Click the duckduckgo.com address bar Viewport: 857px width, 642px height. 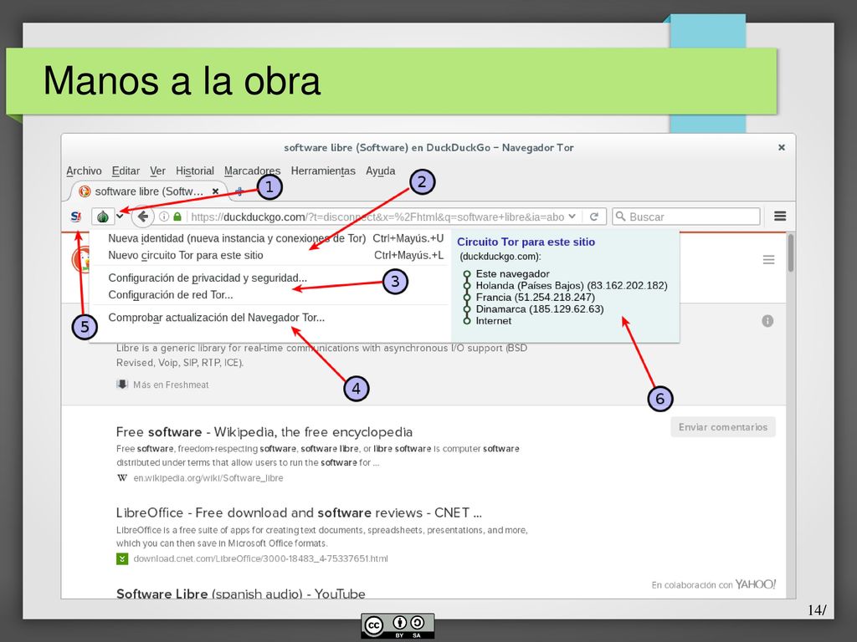pyautogui.click(x=377, y=217)
